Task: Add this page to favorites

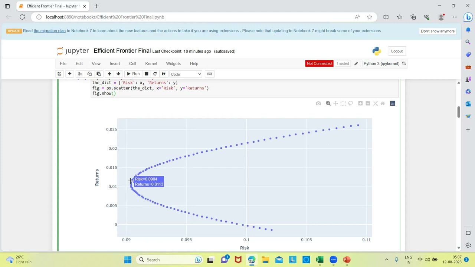Action: pyautogui.click(x=370, y=17)
